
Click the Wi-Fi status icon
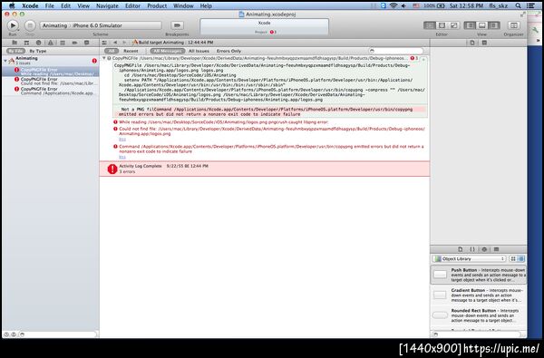(393, 6)
